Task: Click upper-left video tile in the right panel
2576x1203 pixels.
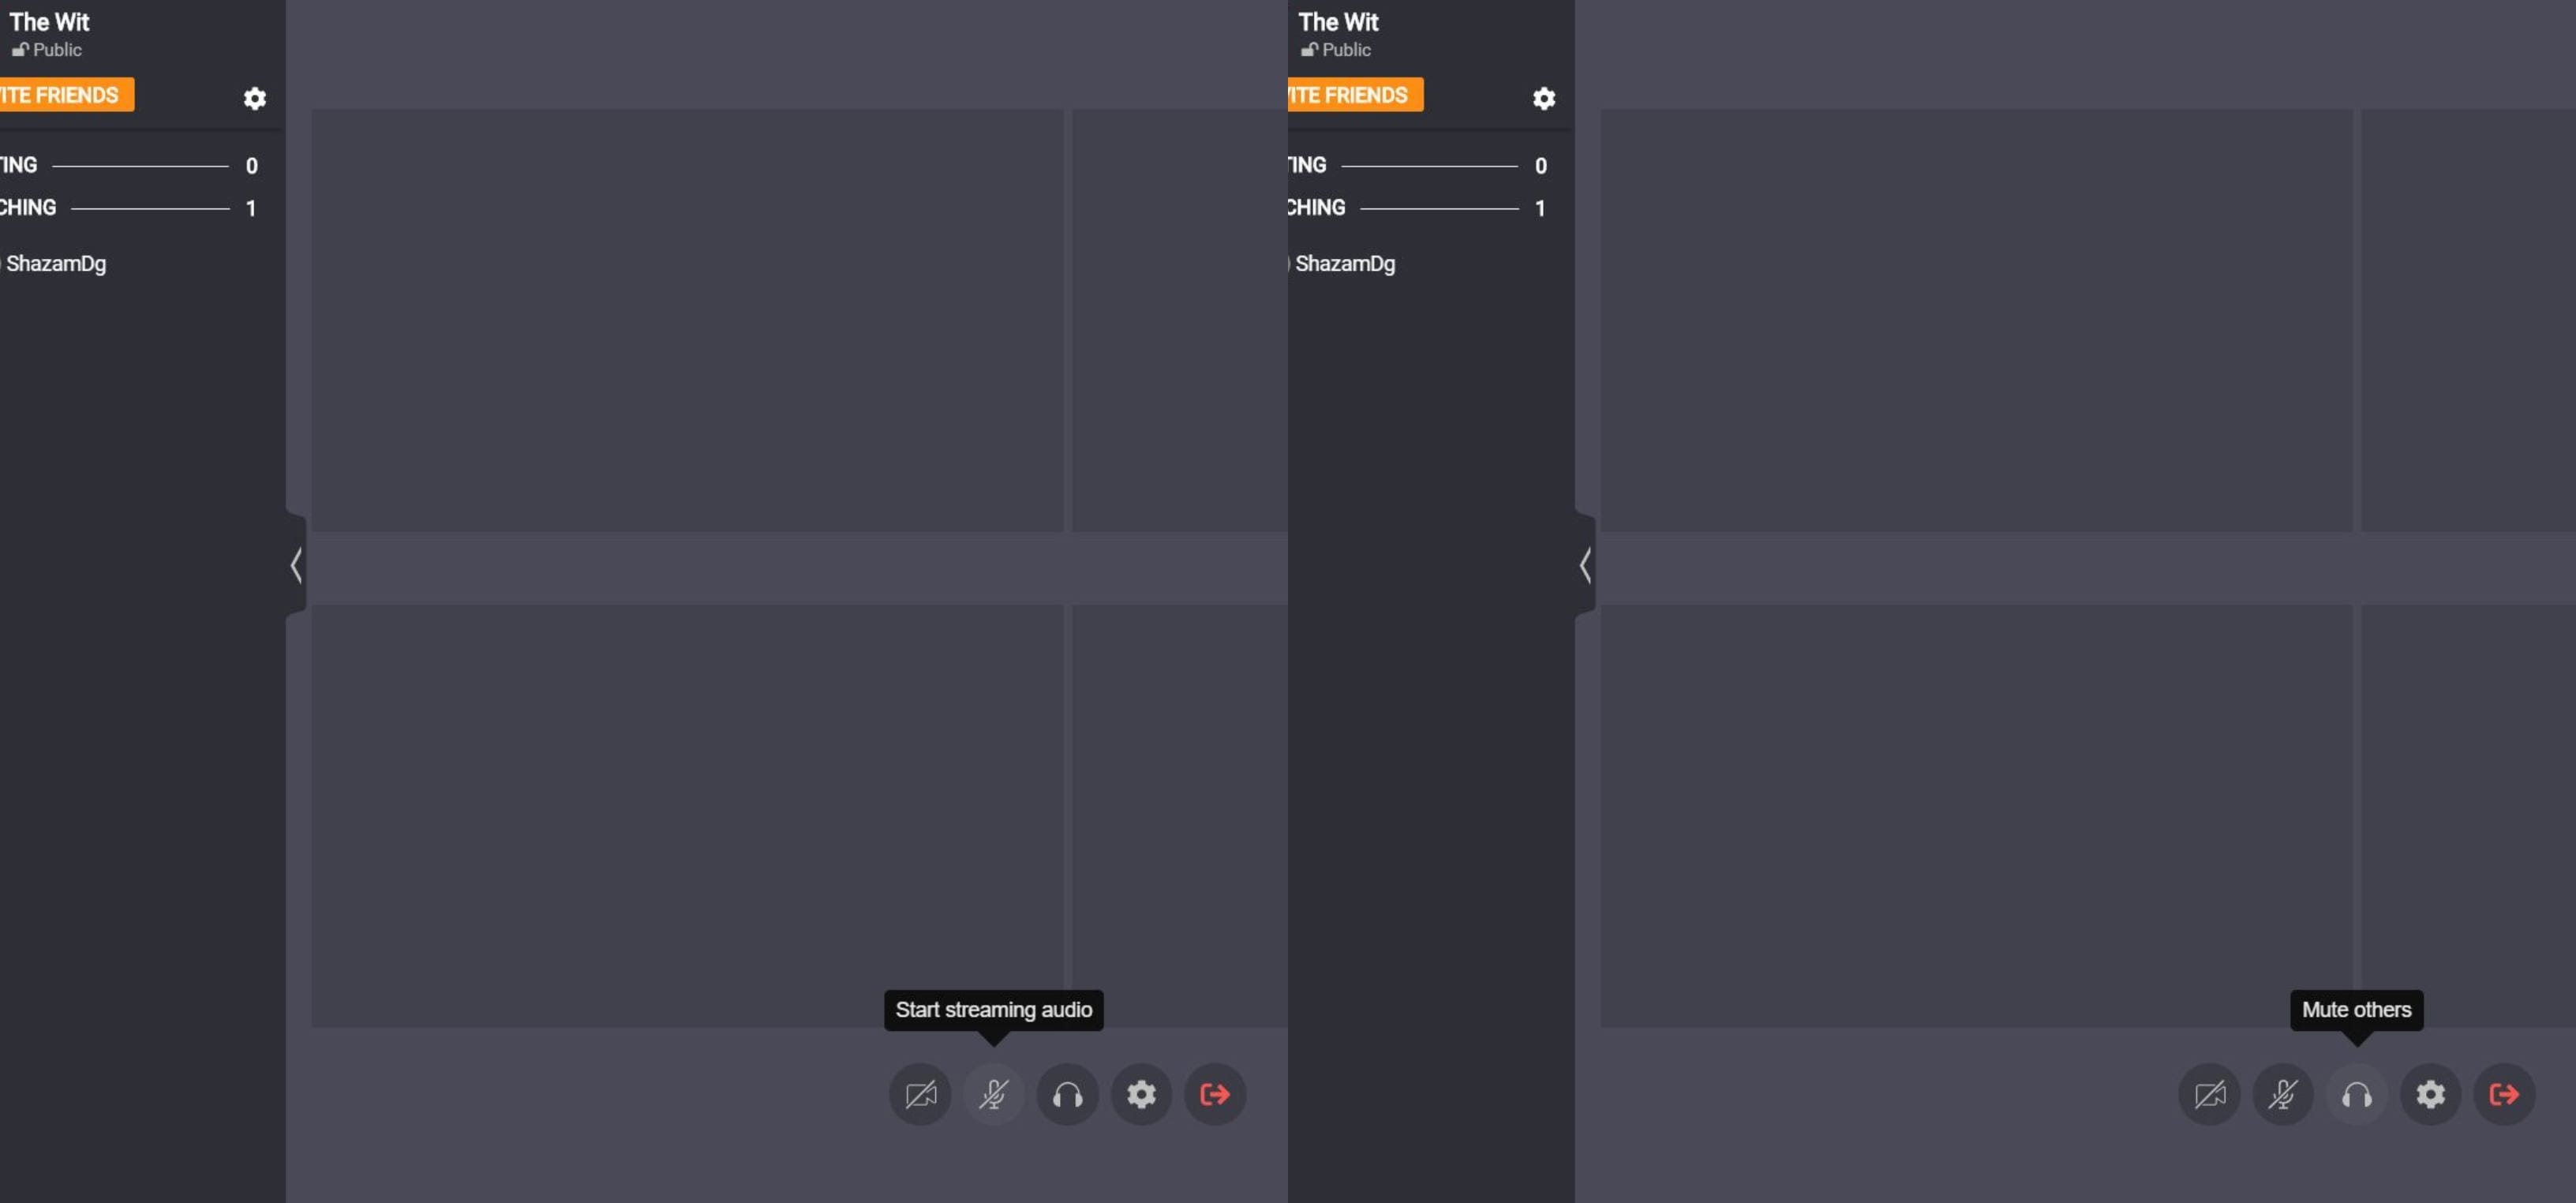Action: (1977, 320)
